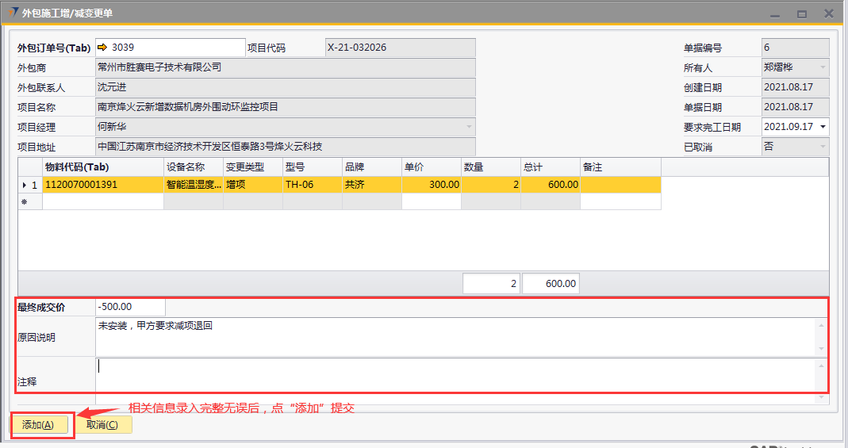Click the new empty row asterisk marker
848x448 pixels.
pos(24,202)
